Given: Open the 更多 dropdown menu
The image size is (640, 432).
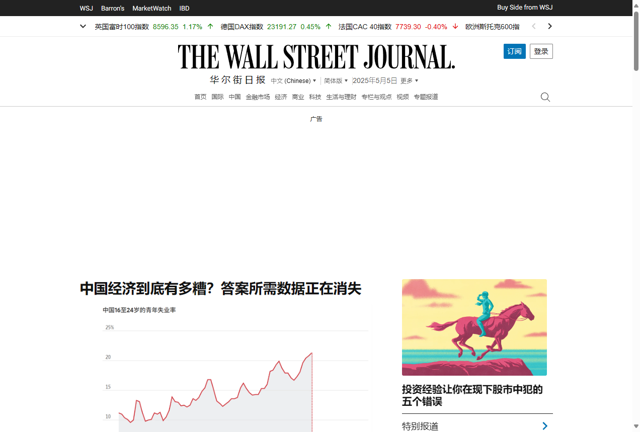Looking at the screenshot, I should tap(409, 80).
